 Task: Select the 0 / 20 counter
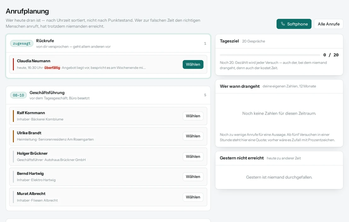[331, 55]
